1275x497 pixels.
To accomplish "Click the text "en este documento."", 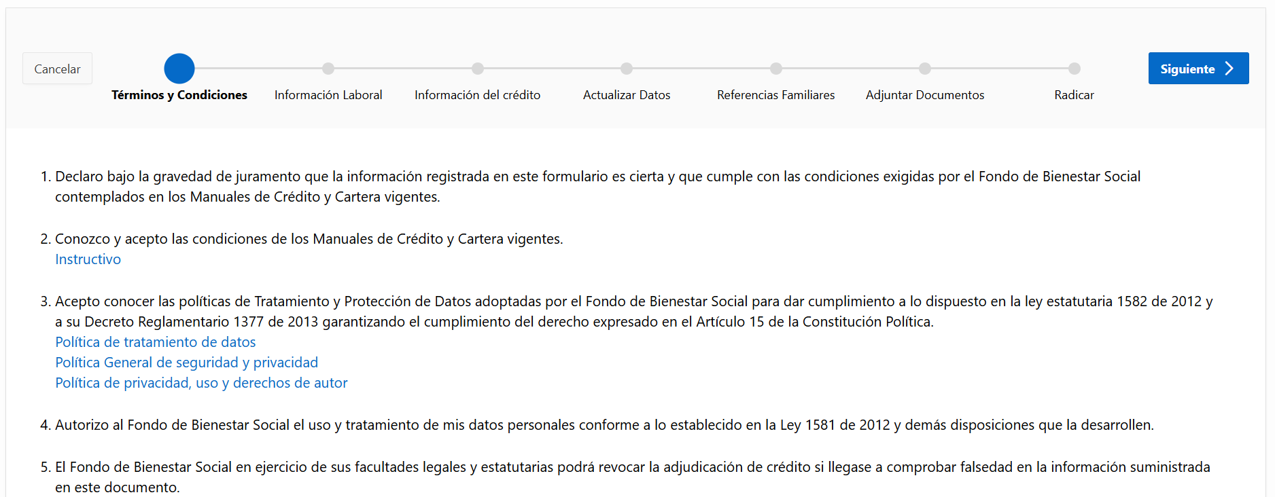I will click(118, 487).
